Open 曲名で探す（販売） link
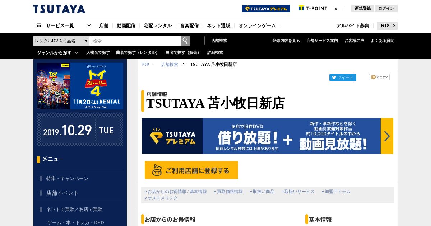The image size is (431, 226). (183, 53)
